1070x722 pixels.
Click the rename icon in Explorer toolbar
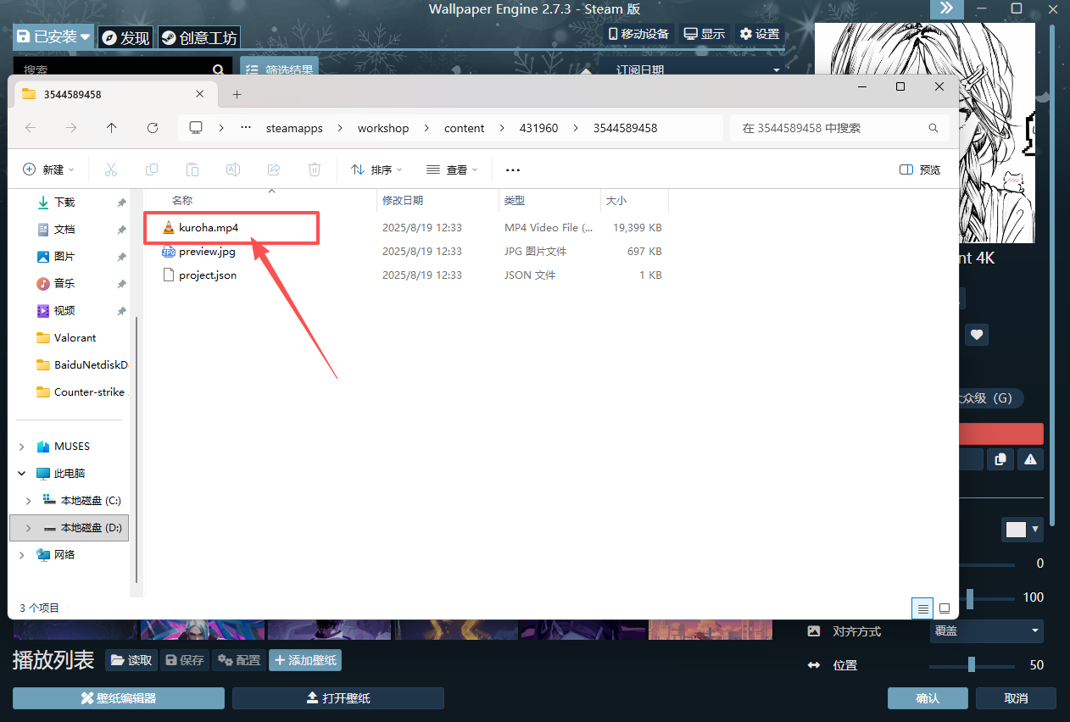point(233,169)
